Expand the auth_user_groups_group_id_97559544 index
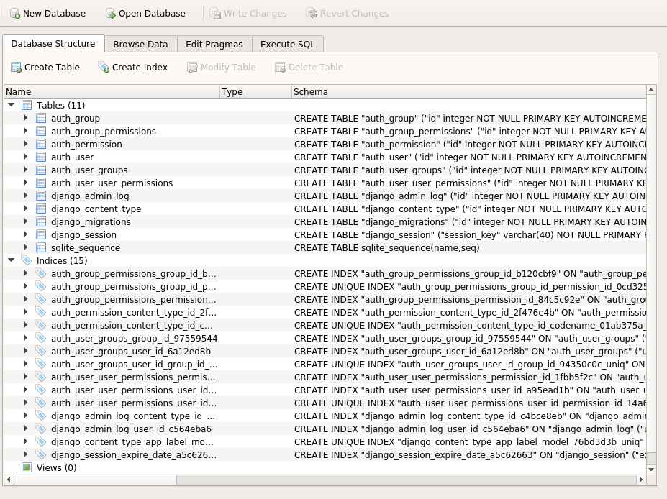667x499 pixels. (x=25, y=338)
